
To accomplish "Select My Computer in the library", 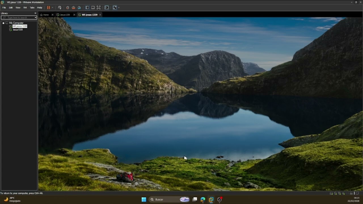I will (x=16, y=23).
